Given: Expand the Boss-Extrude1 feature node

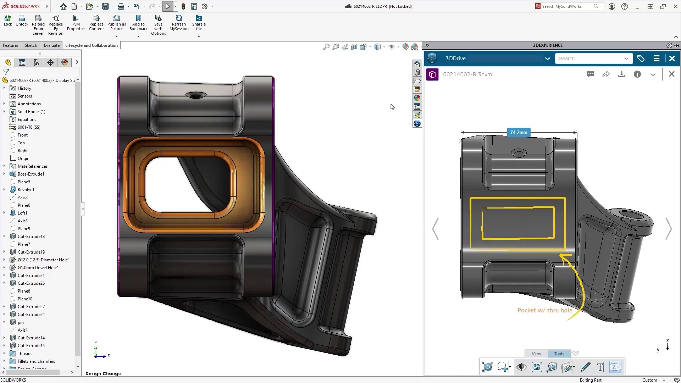Looking at the screenshot, I should coord(4,174).
